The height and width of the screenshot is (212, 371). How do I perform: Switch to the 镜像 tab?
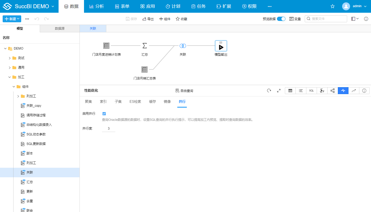167,101
